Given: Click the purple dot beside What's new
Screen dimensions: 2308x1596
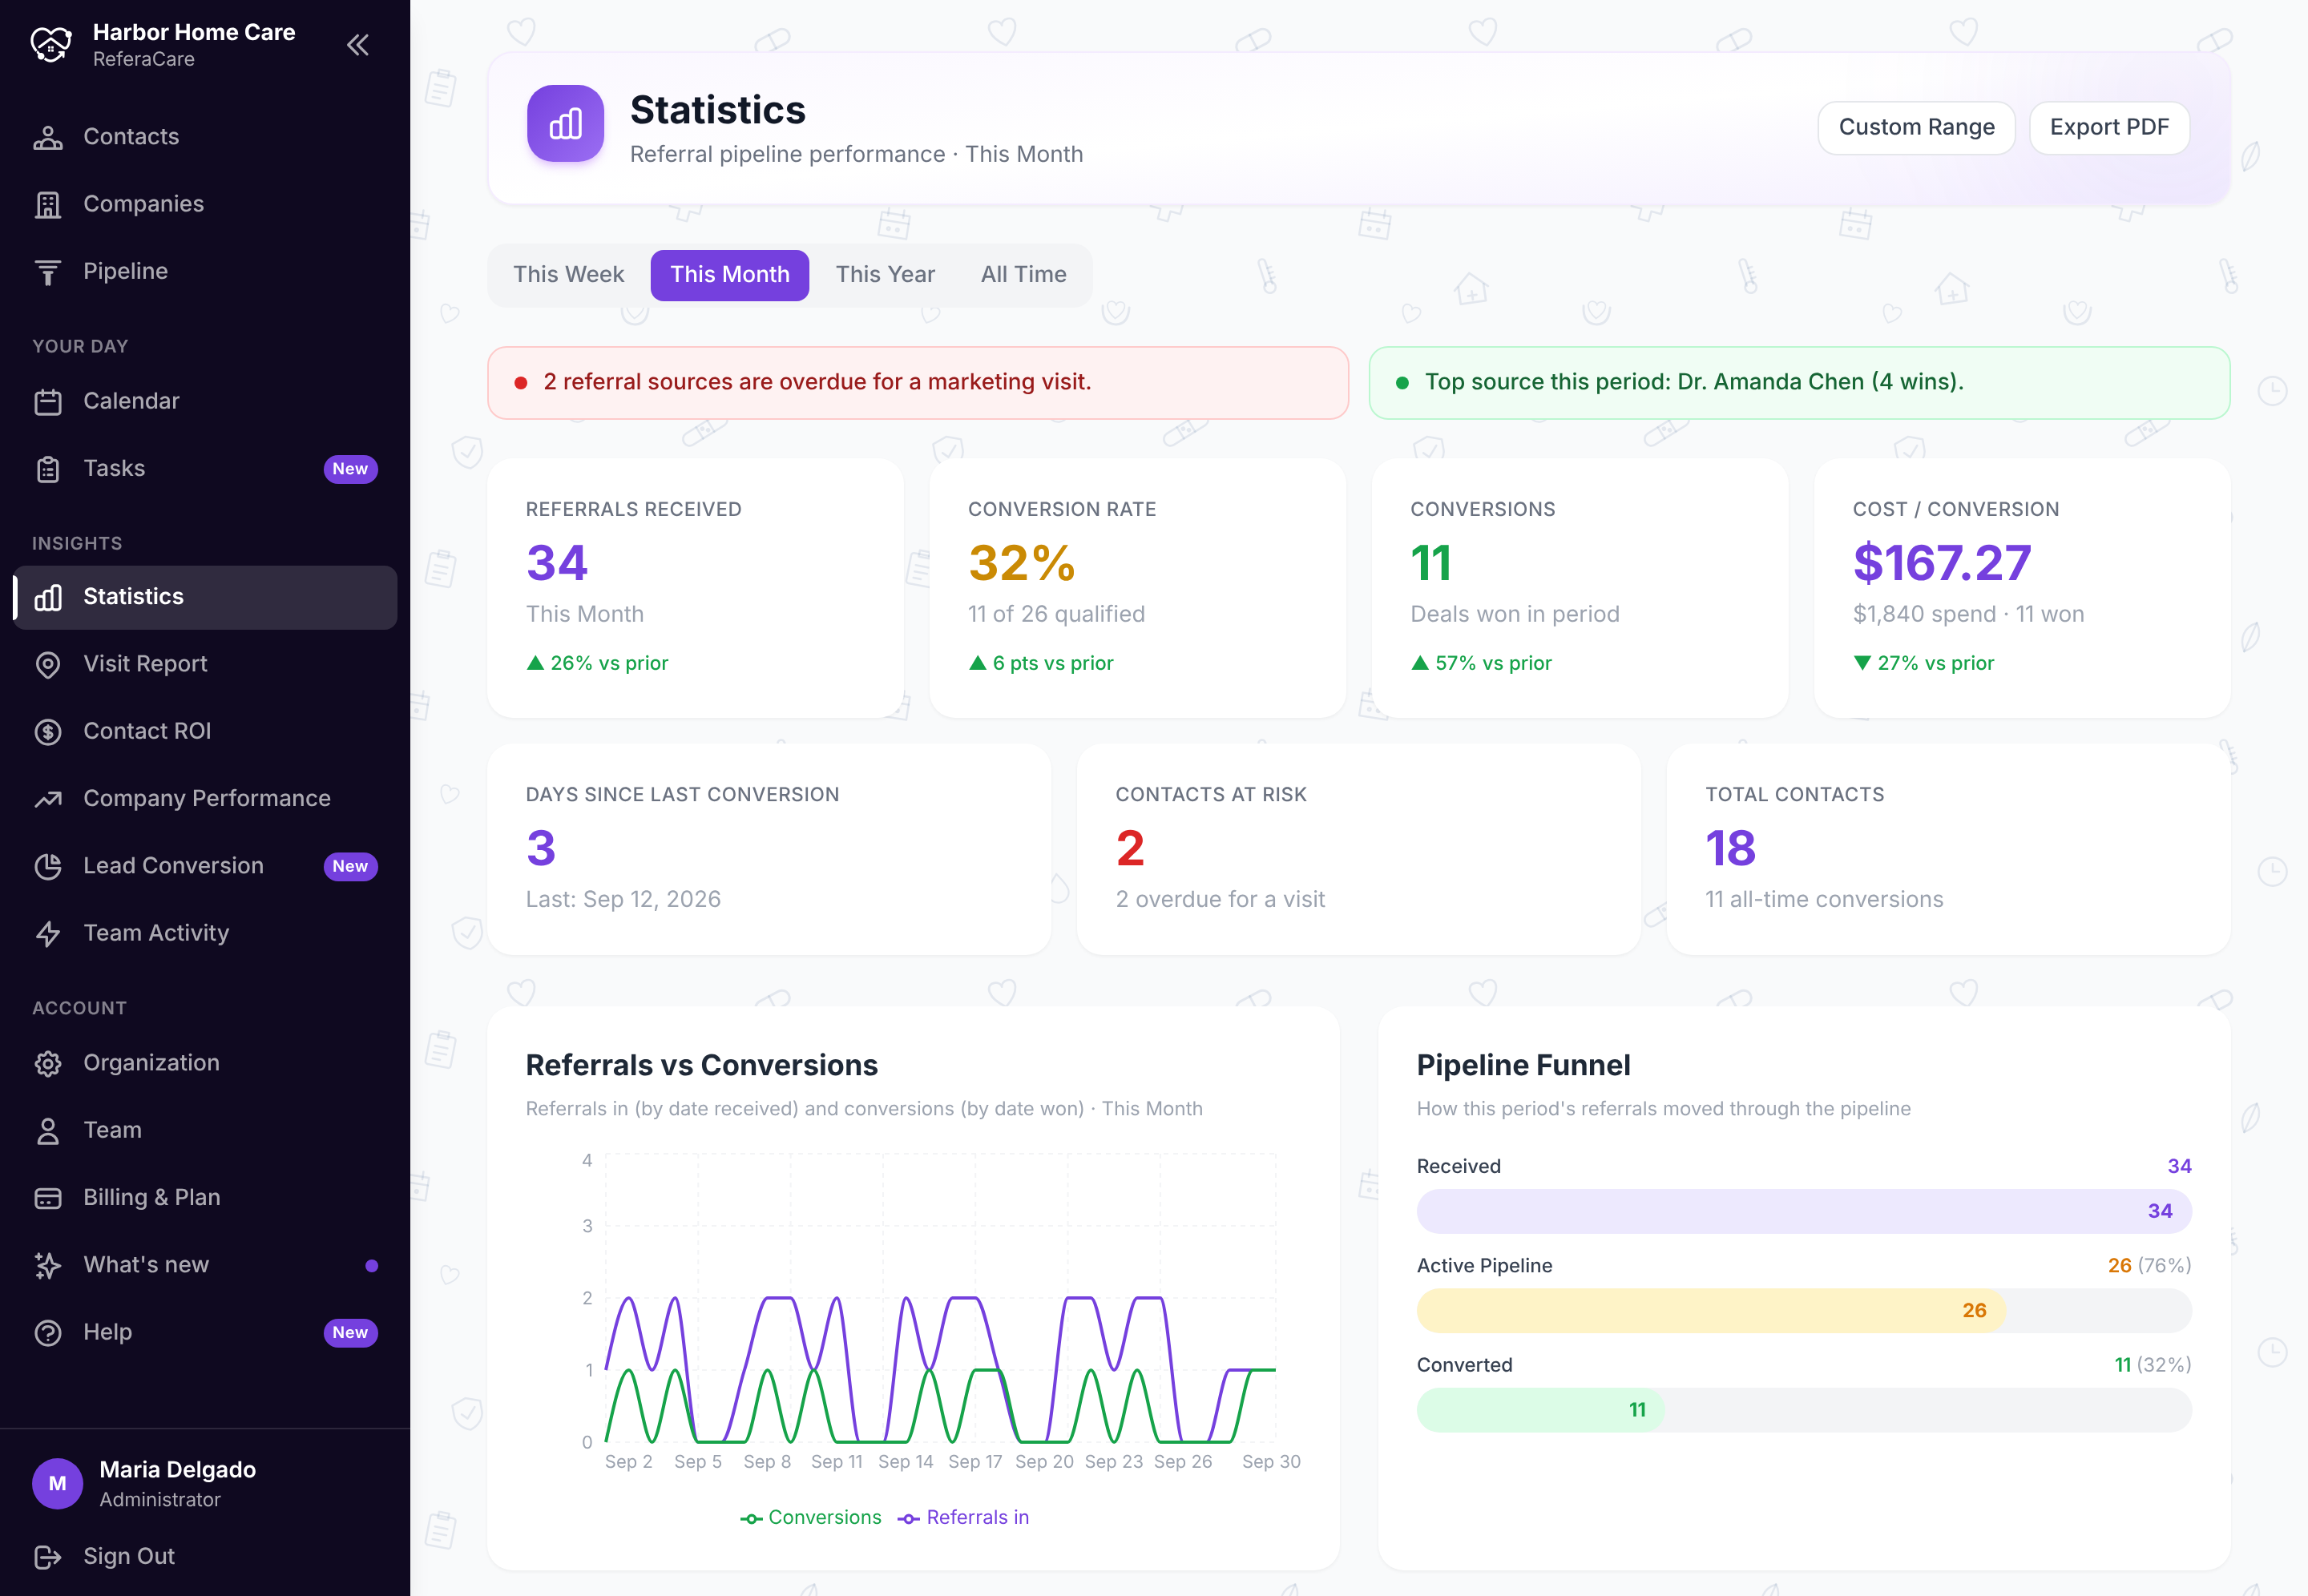Looking at the screenshot, I should (372, 1265).
